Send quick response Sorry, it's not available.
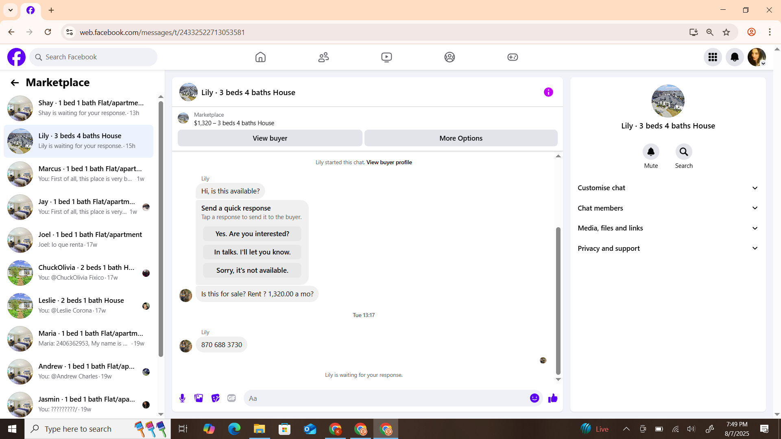Viewport: 781px width, 439px height. point(252,270)
